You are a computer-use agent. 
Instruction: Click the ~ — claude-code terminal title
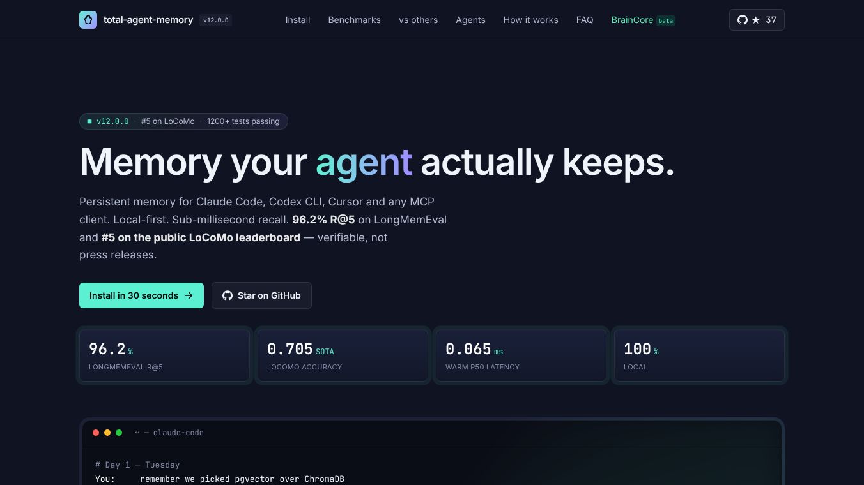point(169,433)
